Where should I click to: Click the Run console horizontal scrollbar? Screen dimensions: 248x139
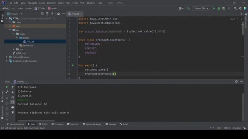pyautogui.click(x=36, y=121)
